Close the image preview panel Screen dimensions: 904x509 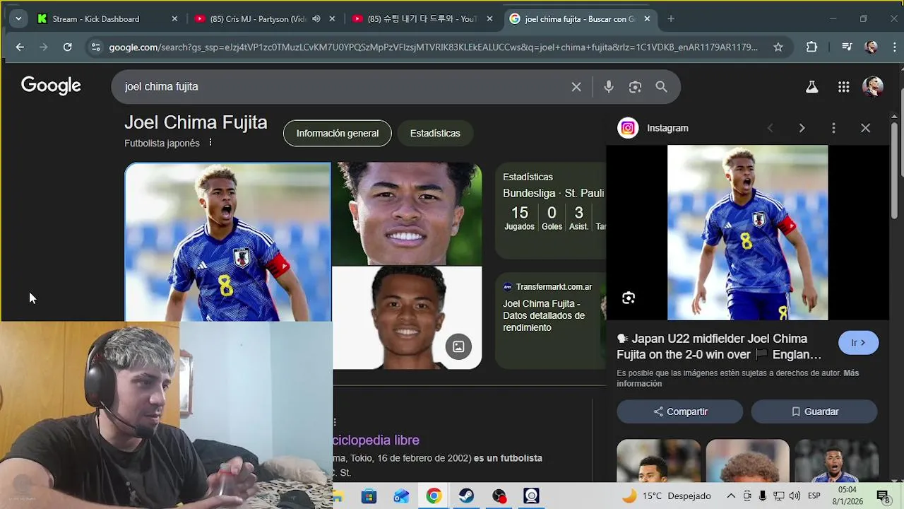(866, 128)
